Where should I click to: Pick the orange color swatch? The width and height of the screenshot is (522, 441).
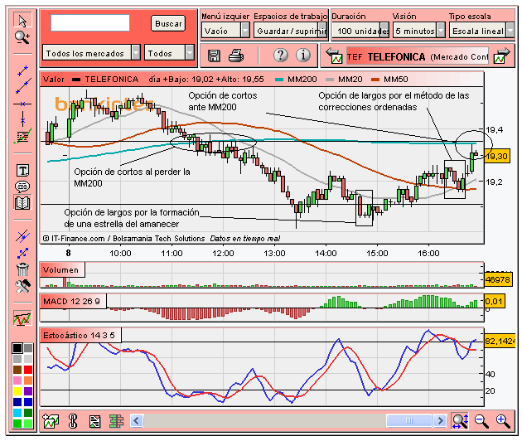pos(28,380)
